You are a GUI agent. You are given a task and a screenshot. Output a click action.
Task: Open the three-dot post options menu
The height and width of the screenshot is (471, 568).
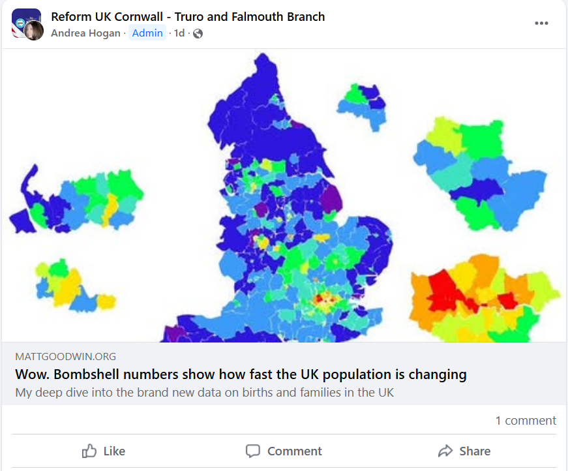[x=541, y=23]
